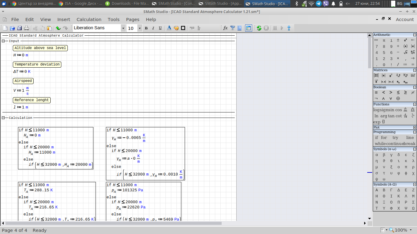The height and width of the screenshot is (234, 417).
Task: Toggle underline formatting with the U button
Action: point(160,28)
